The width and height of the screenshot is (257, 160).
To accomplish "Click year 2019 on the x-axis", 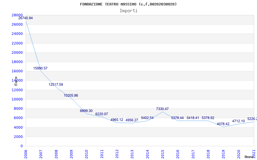I will click(224, 154).
